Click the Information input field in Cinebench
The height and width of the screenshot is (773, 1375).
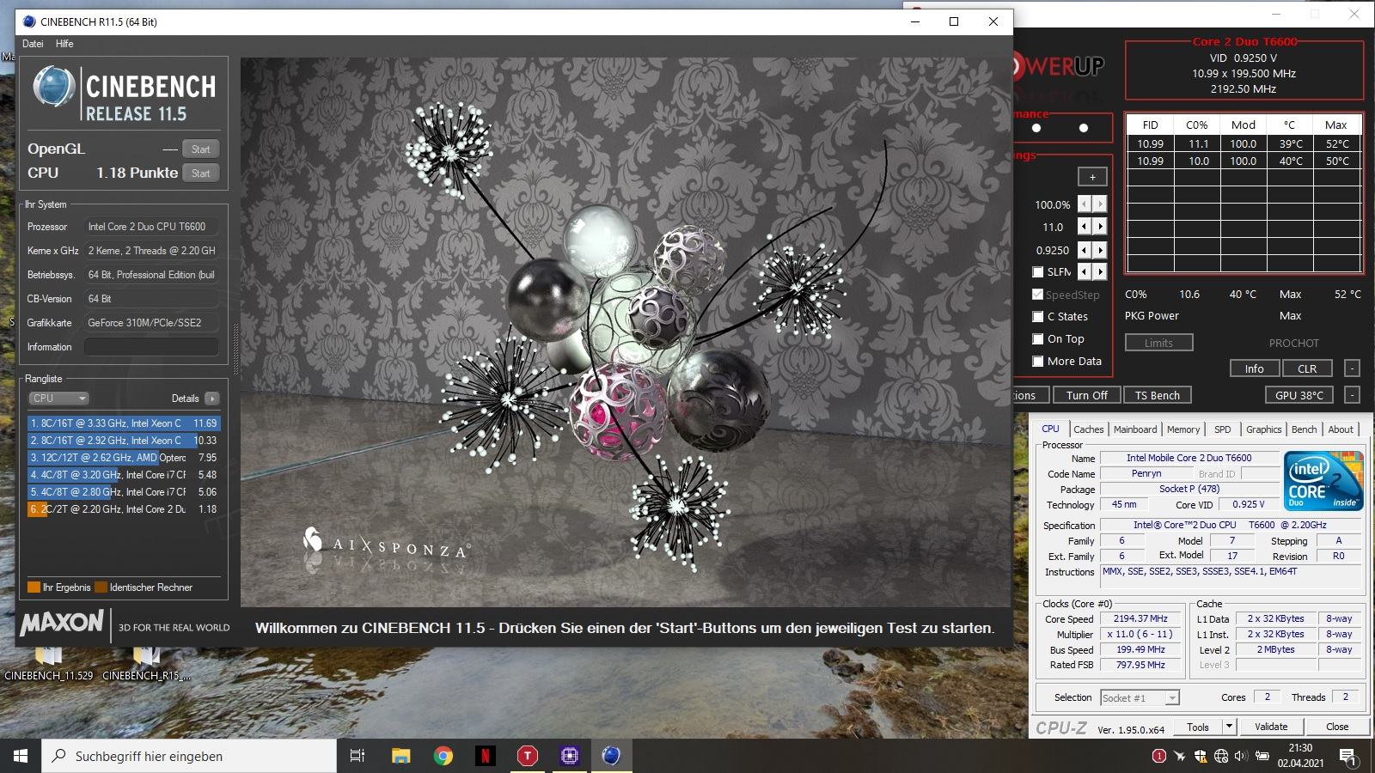point(151,347)
